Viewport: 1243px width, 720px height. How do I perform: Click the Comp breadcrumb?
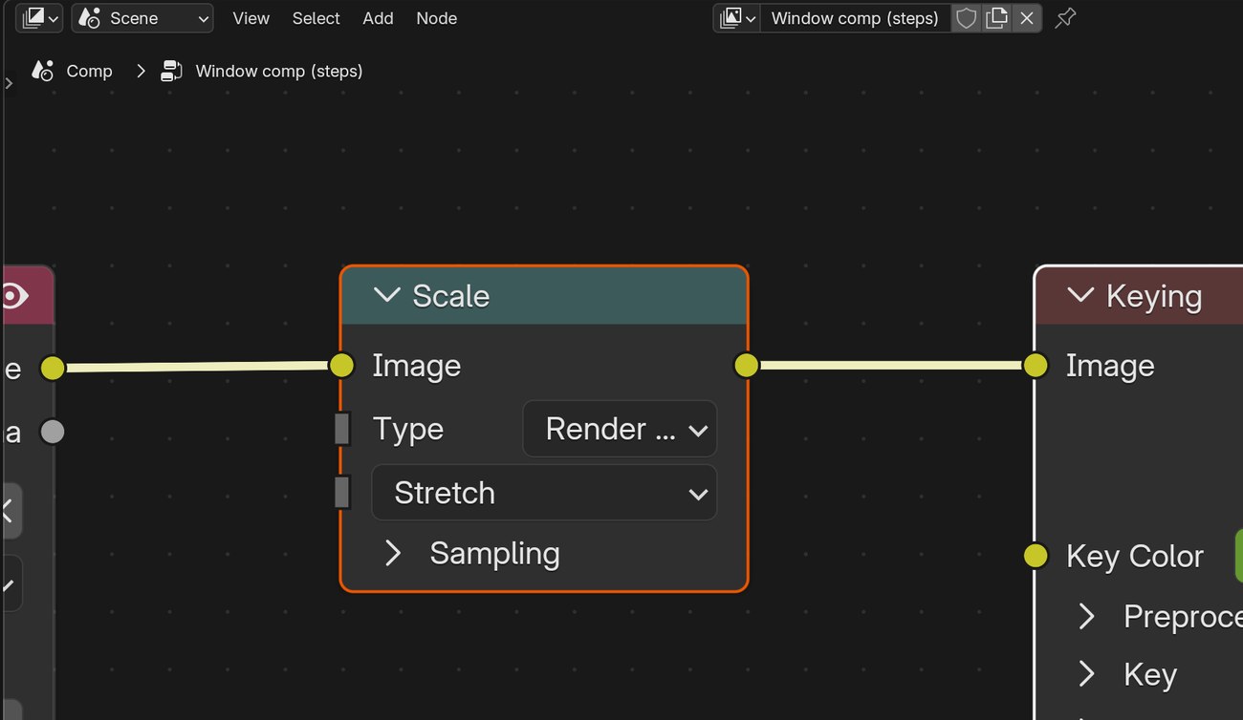(89, 71)
